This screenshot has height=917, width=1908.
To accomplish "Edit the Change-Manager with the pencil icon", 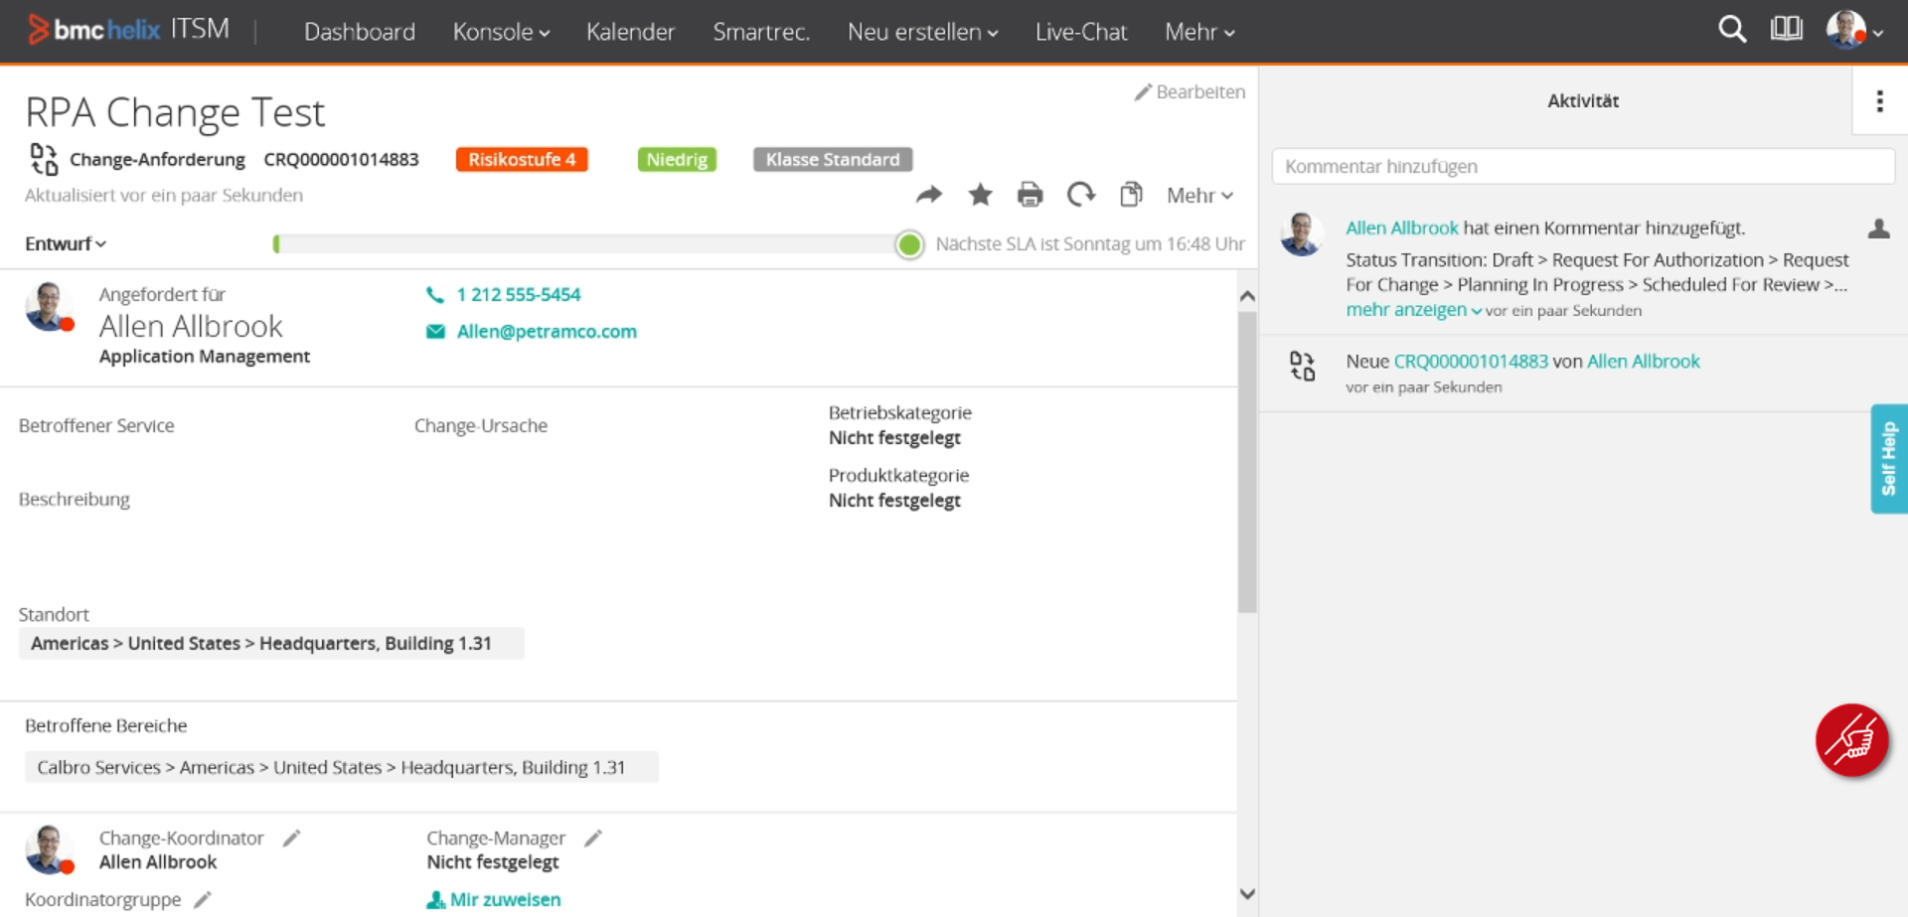I will click(593, 839).
